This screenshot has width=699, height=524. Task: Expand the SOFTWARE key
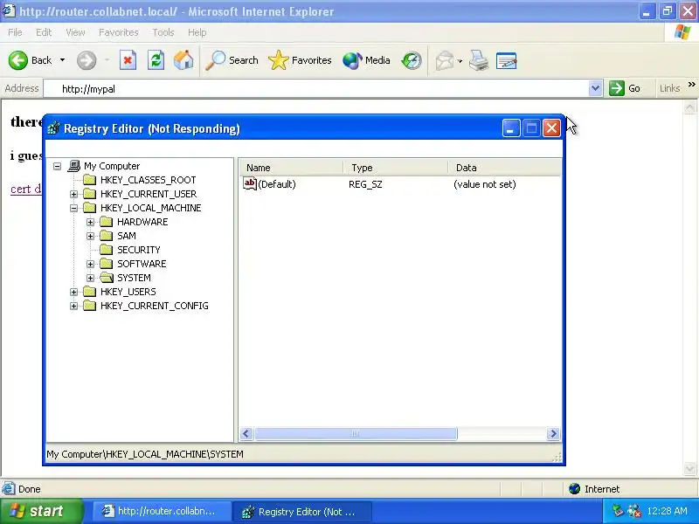[90, 265]
